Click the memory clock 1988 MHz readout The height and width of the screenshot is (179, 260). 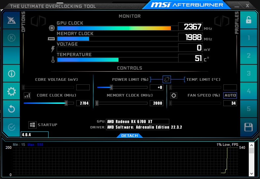click(x=190, y=37)
